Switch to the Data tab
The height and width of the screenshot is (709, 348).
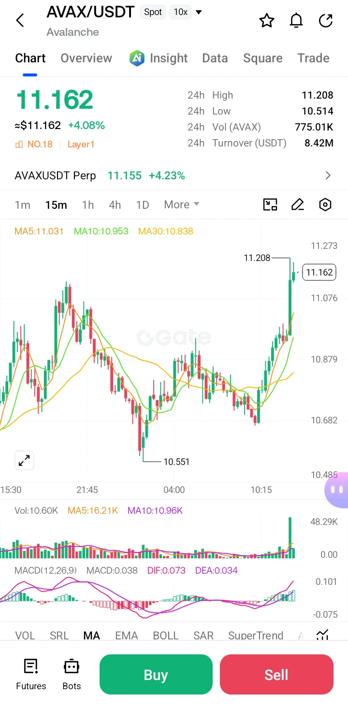[x=215, y=58]
